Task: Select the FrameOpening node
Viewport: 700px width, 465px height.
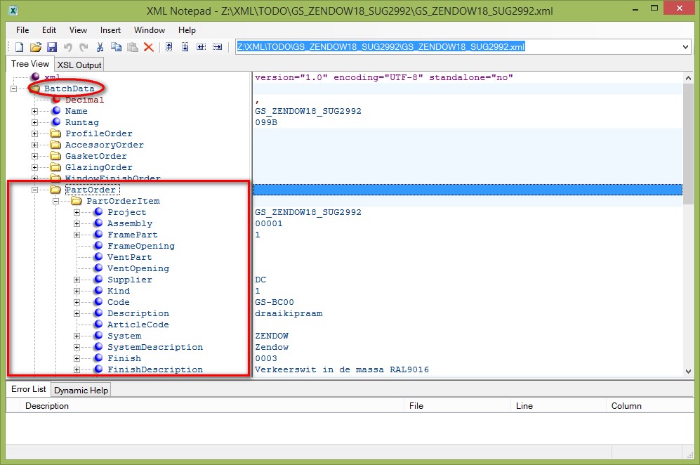Action: 141,246
